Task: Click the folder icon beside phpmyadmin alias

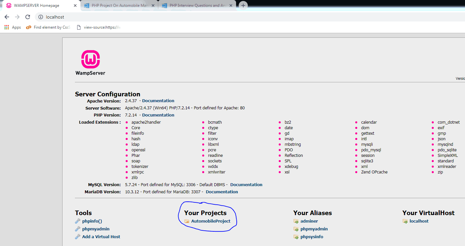Action: 296,229
